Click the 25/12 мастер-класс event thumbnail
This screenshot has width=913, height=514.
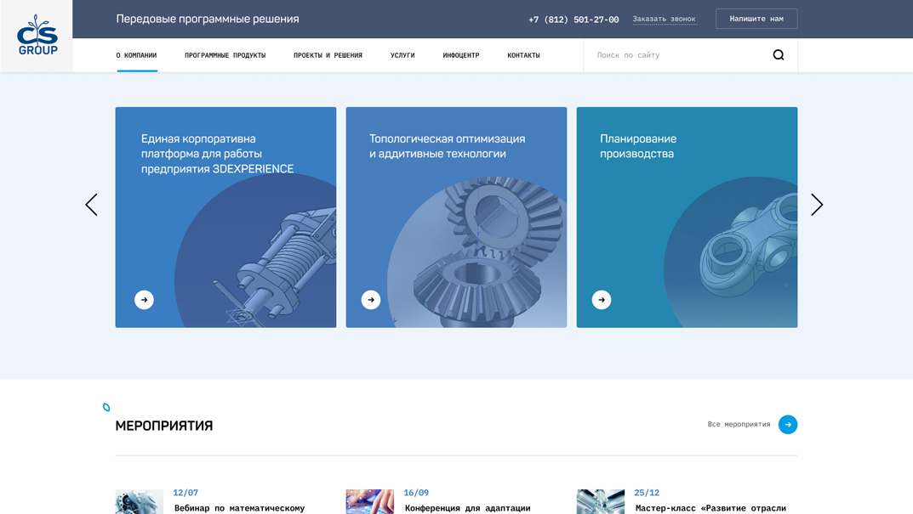click(x=600, y=501)
